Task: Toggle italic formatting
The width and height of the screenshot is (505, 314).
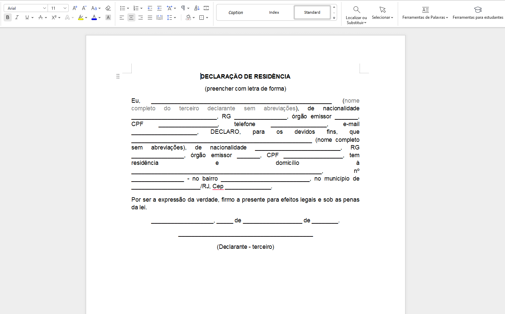Action: (x=17, y=17)
